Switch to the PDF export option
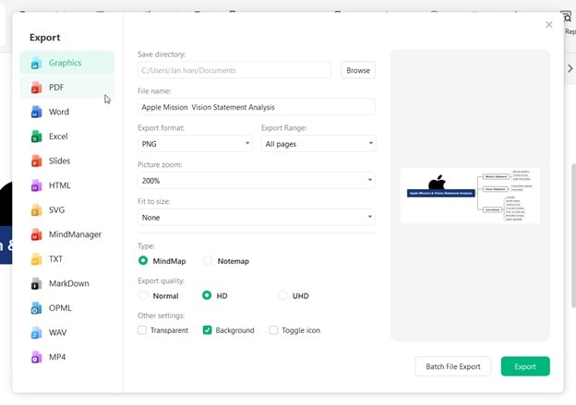 pyautogui.click(x=66, y=88)
